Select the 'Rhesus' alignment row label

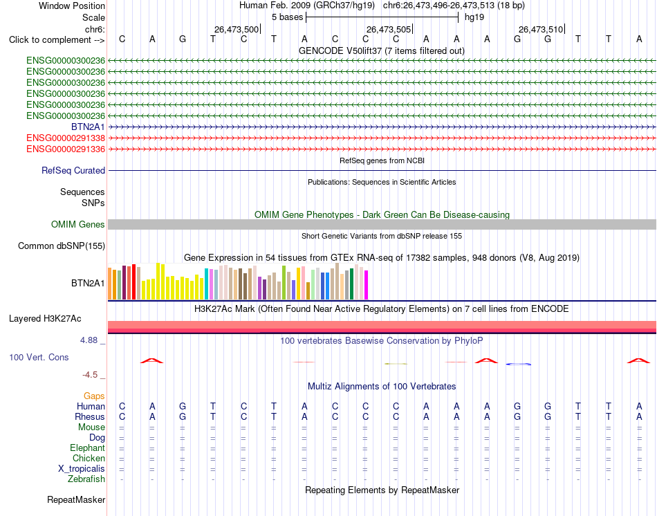[90, 416]
